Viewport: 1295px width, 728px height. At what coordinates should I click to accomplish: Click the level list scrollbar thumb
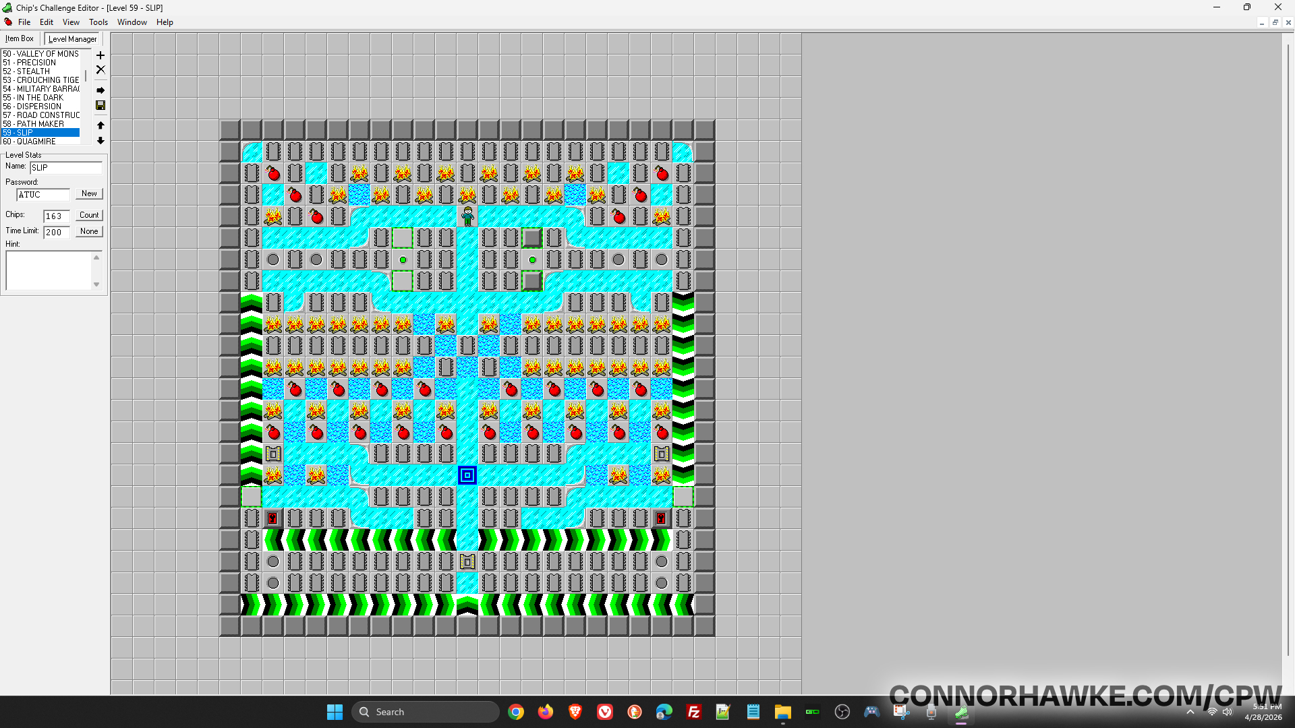coord(86,76)
